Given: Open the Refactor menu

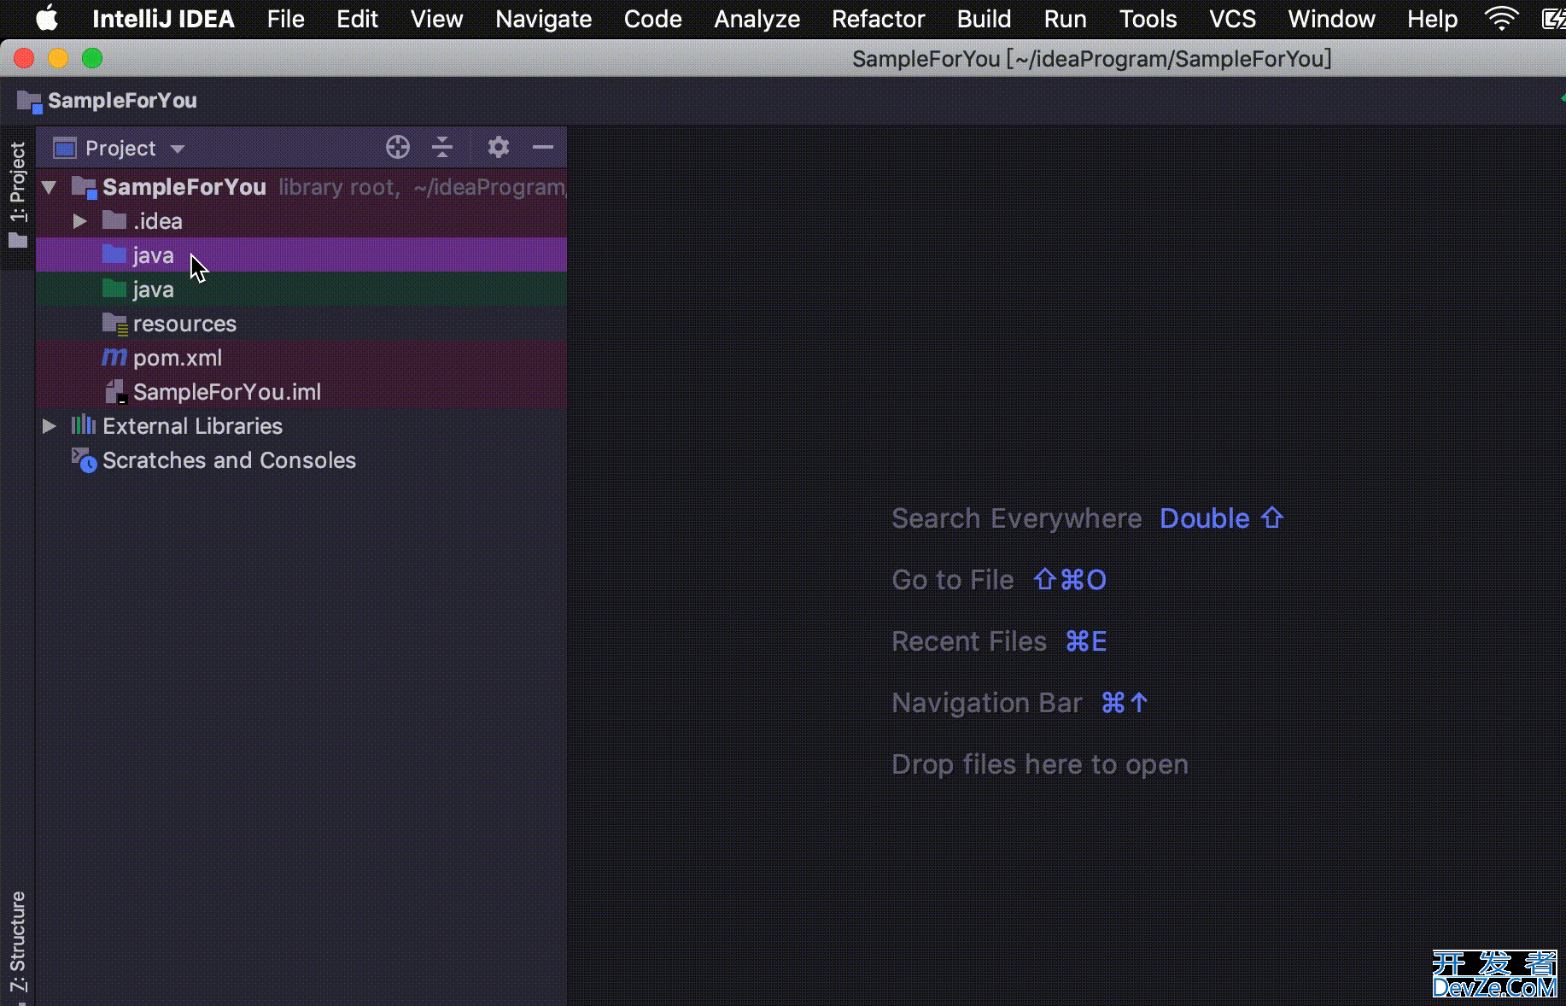Looking at the screenshot, I should coord(878,19).
